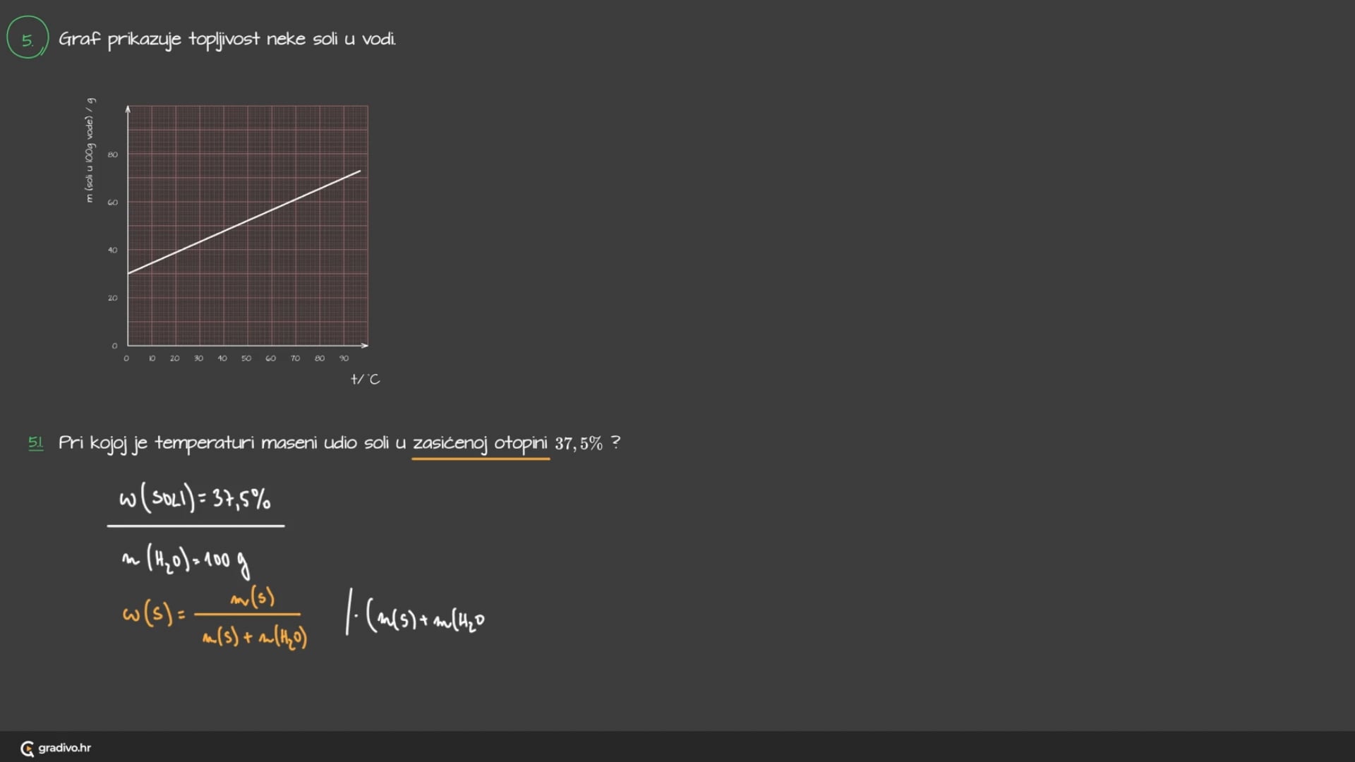Click the 80 tick on y-axis
Screen dimensions: 1355x762
(113, 155)
